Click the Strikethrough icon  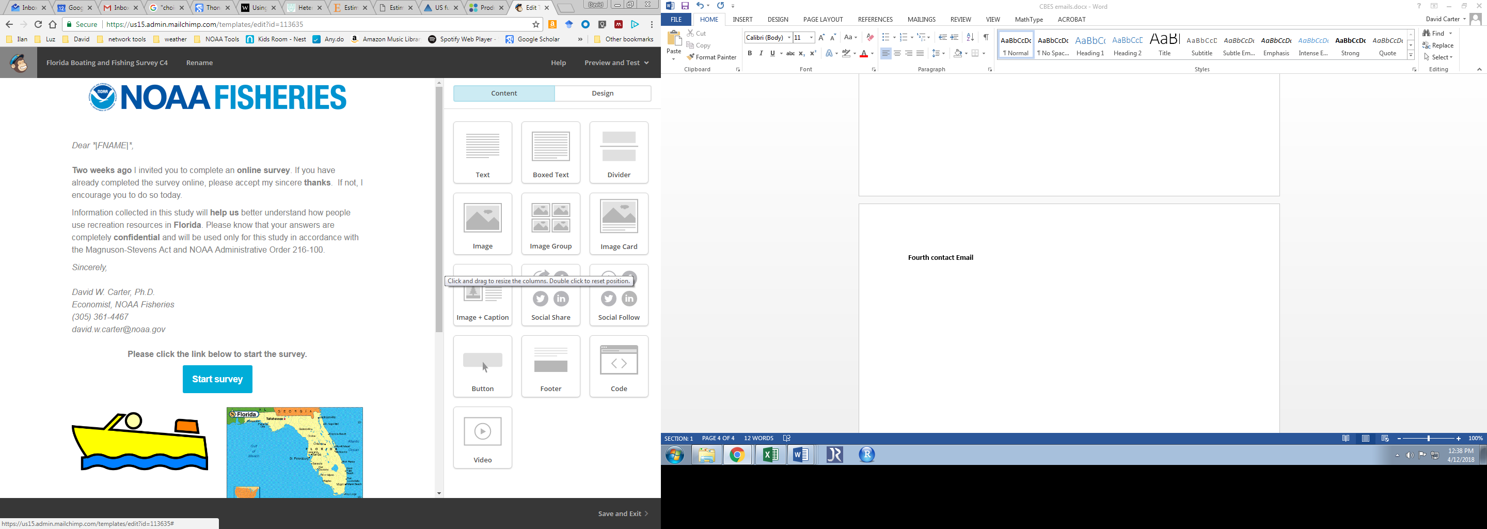(790, 54)
